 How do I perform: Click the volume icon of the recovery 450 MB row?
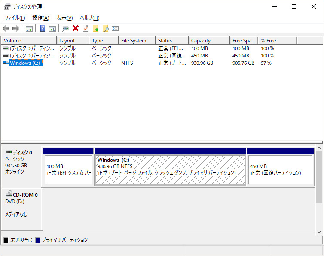(x=6, y=56)
